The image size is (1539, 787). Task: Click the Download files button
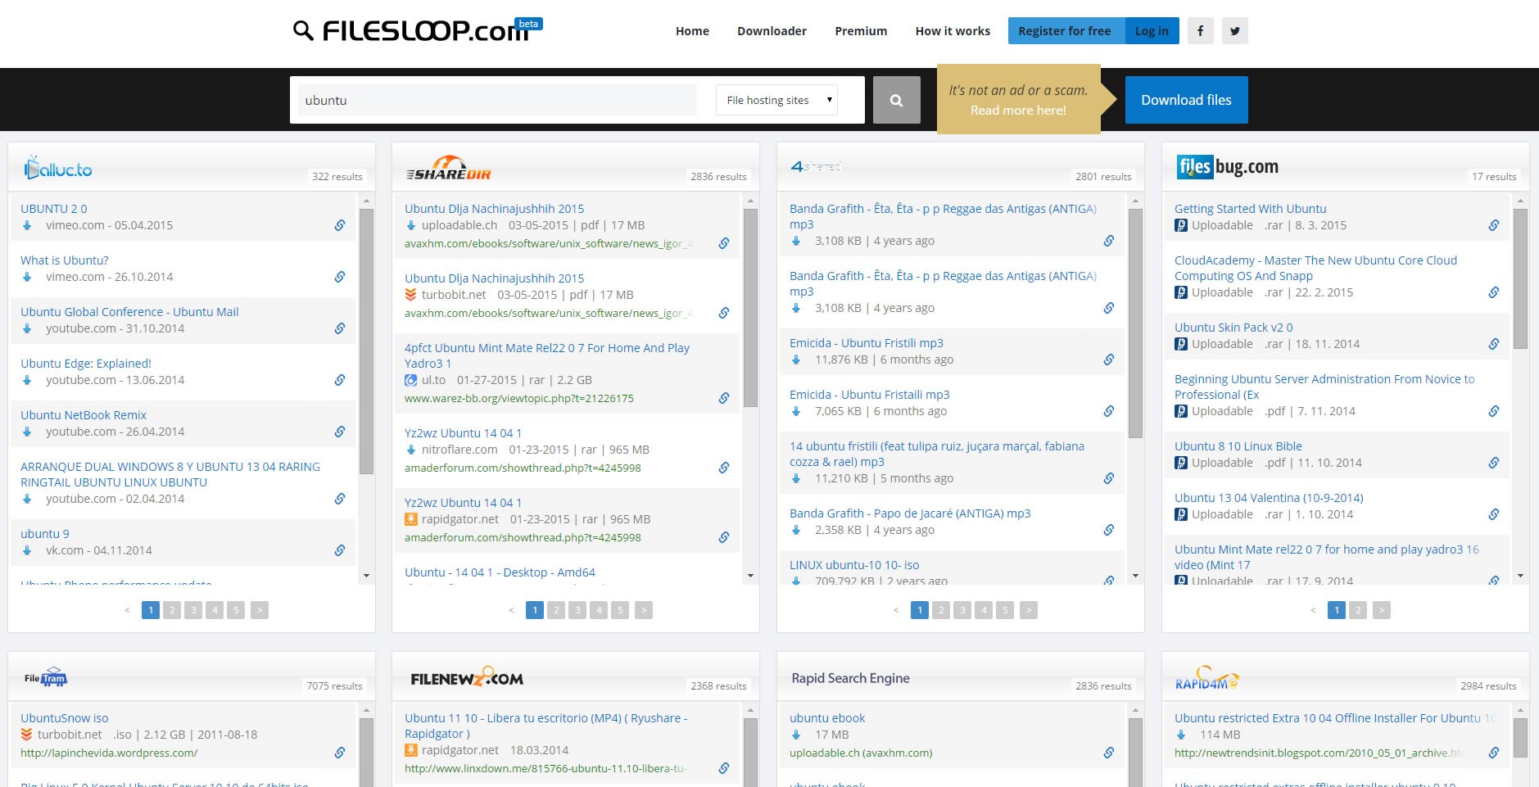point(1185,100)
